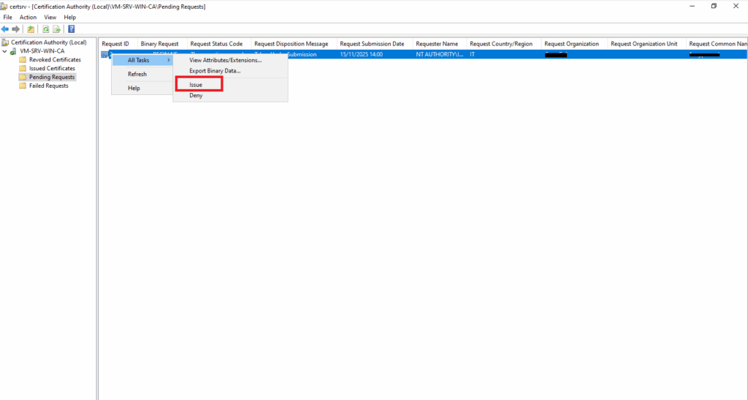Select the VM-SRV-WIN-CA server icon

click(x=13, y=51)
